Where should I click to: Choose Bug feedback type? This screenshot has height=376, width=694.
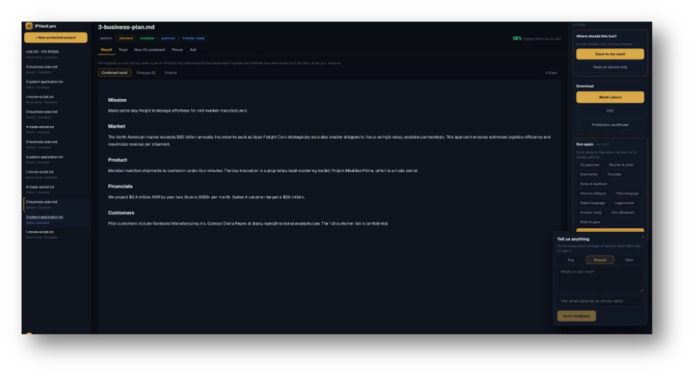coord(571,260)
